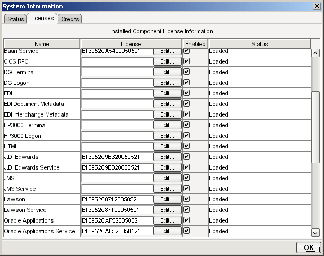Edit the J.D. Edwards license
This screenshot has width=324, height=256.
click(168, 157)
